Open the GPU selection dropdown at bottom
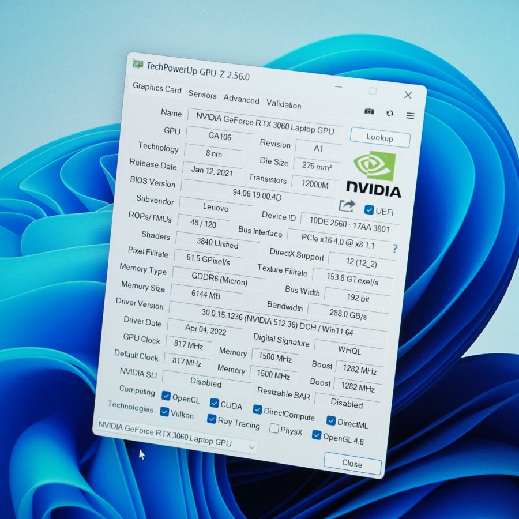This screenshot has height=519, width=519. pos(177,435)
